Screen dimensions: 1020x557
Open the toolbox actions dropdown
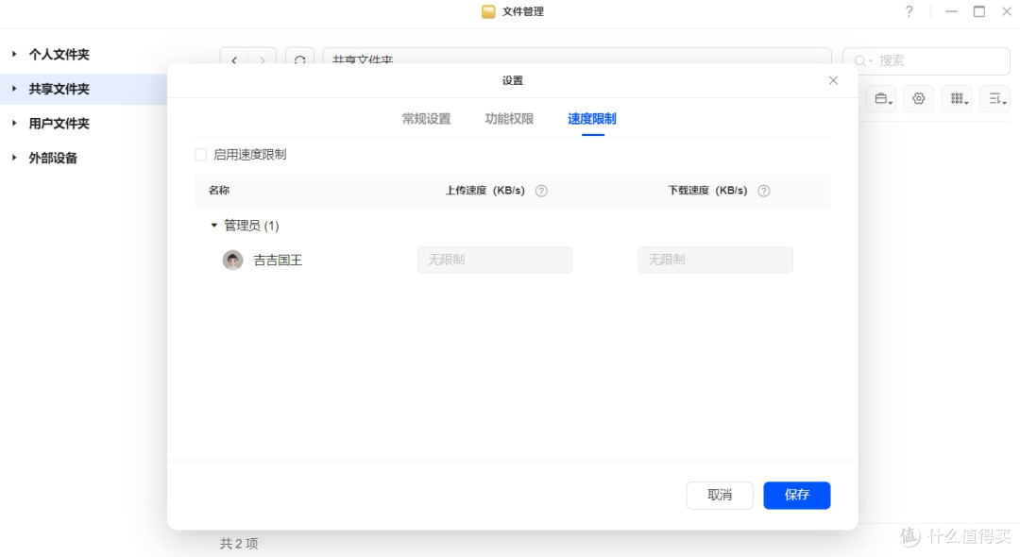(x=882, y=99)
